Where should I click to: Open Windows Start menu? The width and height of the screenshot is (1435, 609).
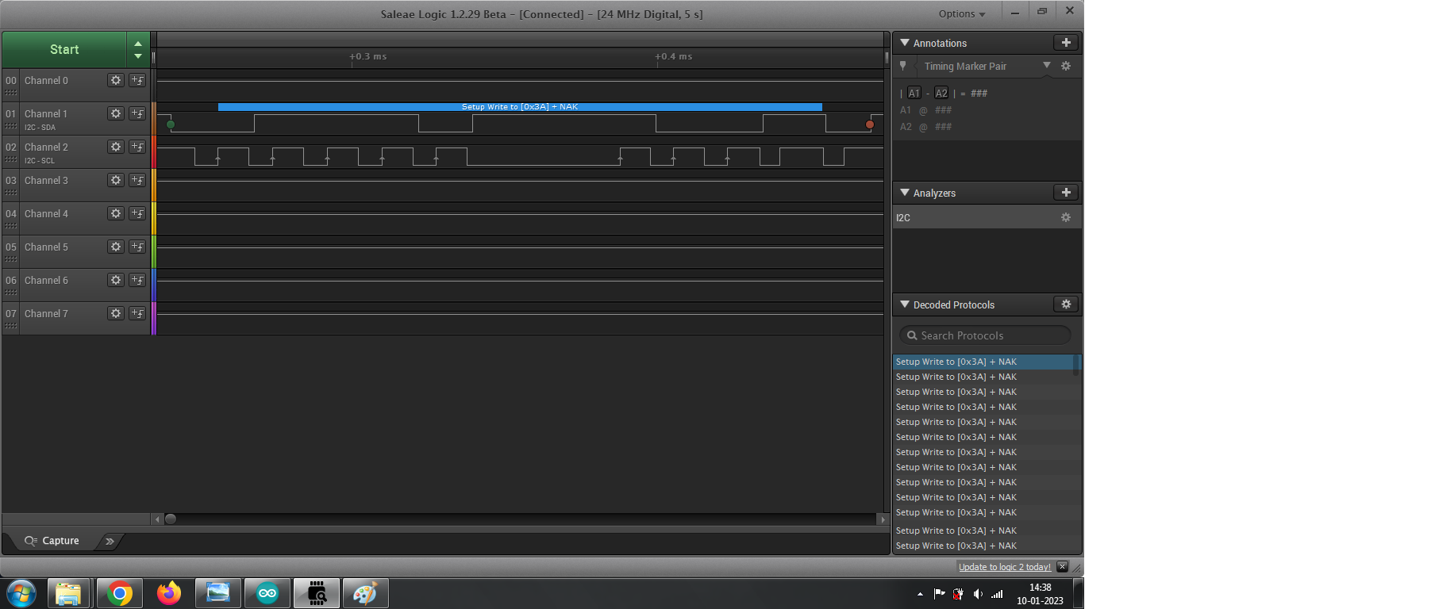(21, 593)
